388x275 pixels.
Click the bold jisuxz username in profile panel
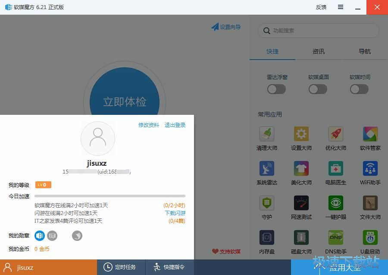97,163
